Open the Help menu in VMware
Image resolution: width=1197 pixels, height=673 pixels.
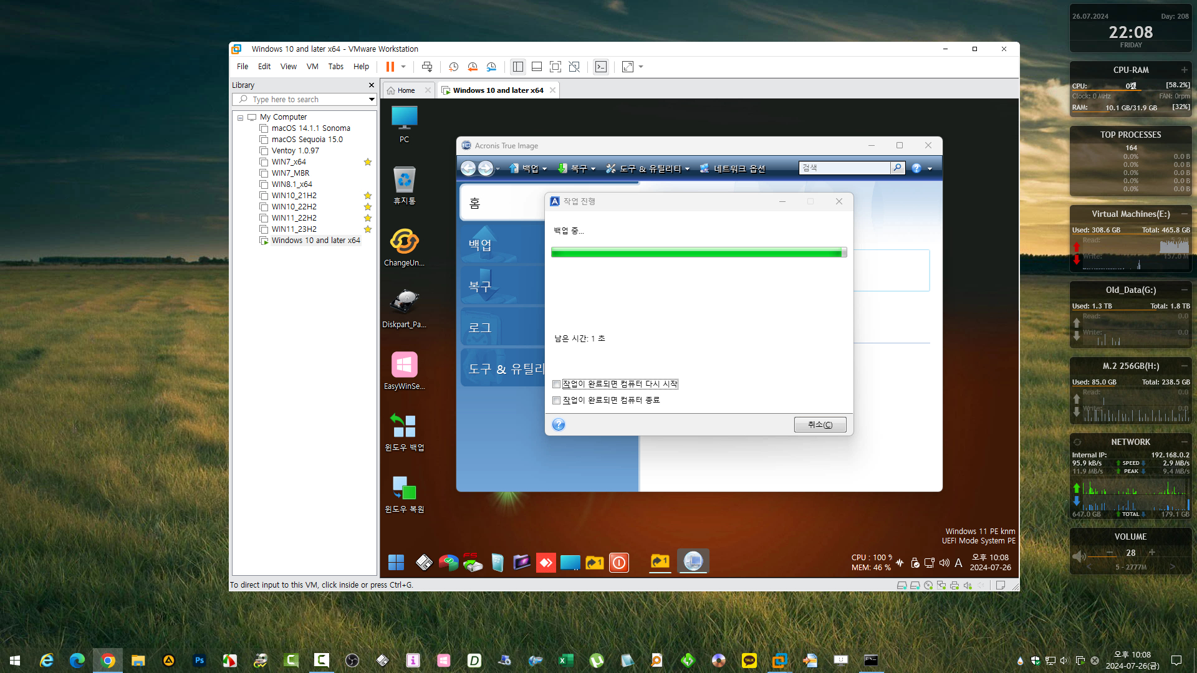tap(362, 67)
